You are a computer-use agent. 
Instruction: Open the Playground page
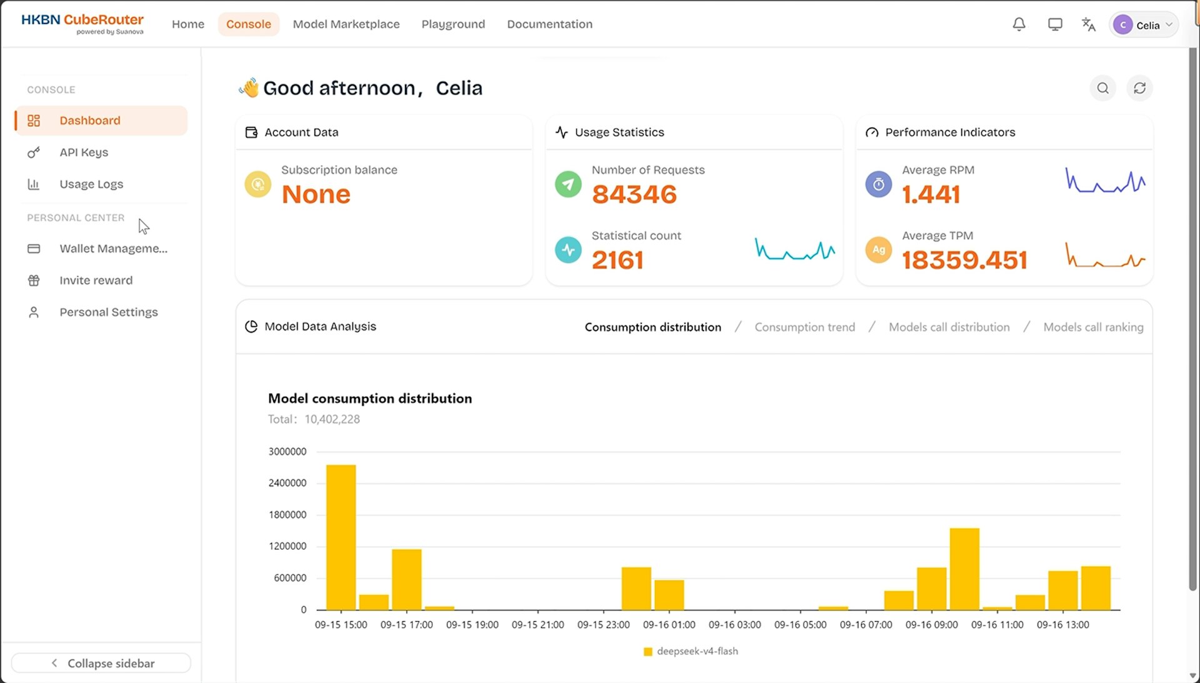453,24
